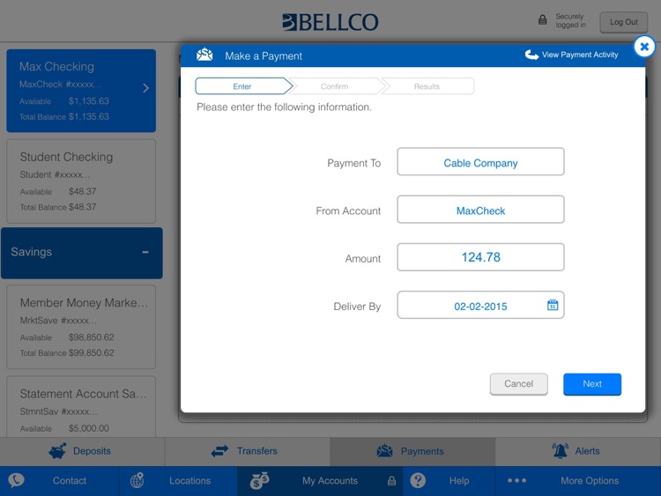Screen dimensions: 661x496
Task: Click the Payment To label
Action: point(354,163)
